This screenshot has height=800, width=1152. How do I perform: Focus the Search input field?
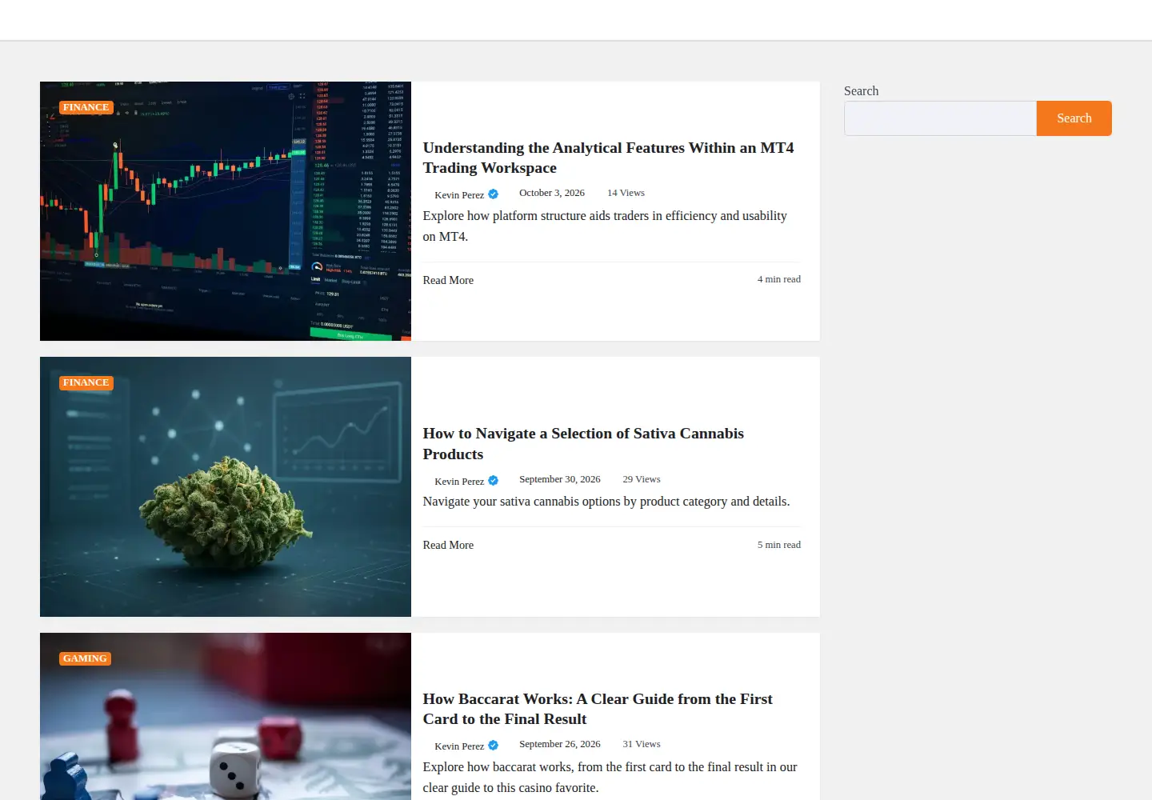tap(940, 118)
